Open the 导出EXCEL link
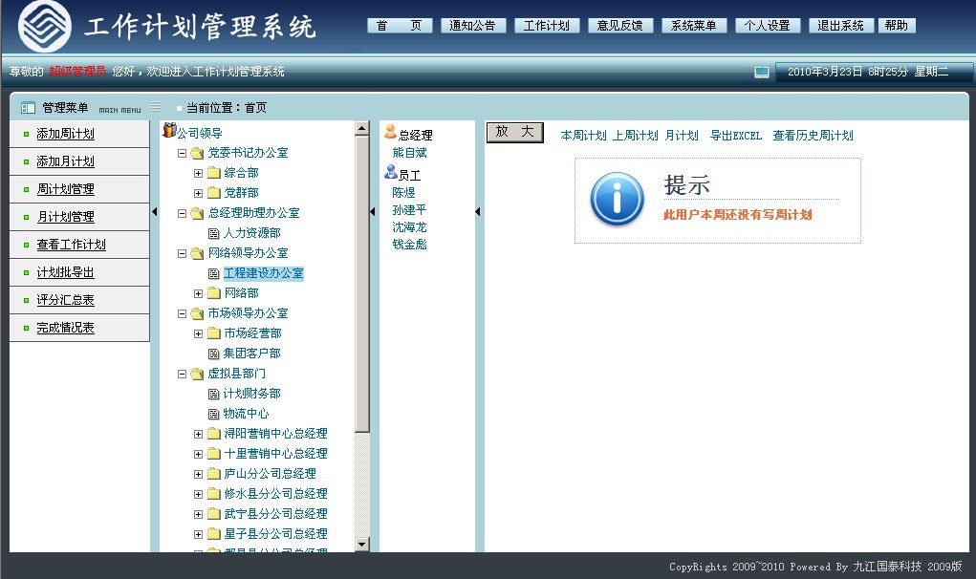The image size is (976, 579). click(x=735, y=136)
